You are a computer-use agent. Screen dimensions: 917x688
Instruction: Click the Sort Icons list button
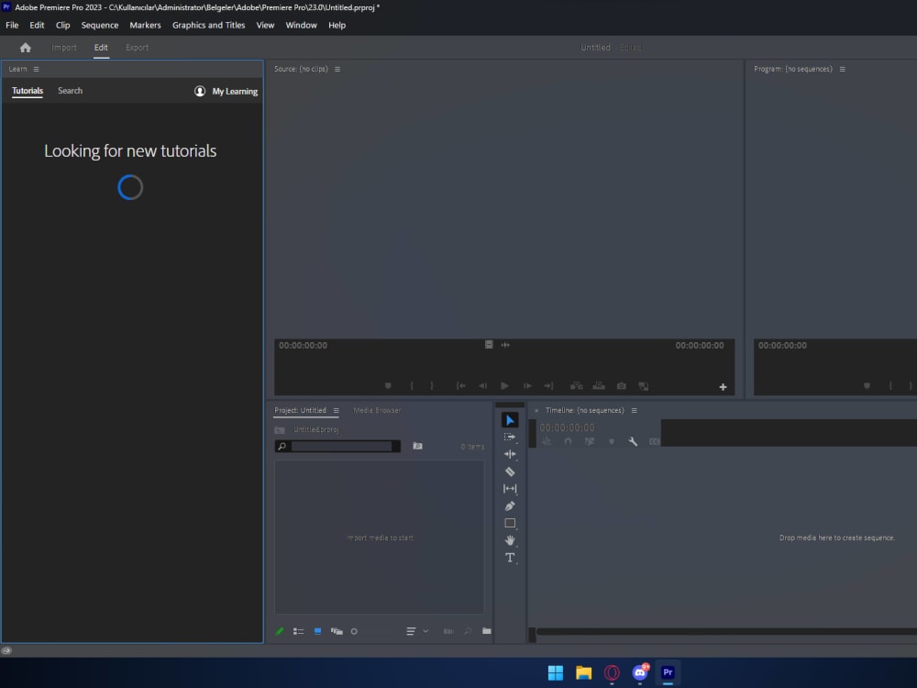click(411, 631)
